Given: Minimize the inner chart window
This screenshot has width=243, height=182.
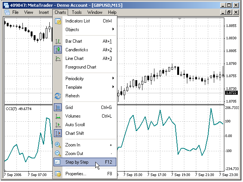Looking at the screenshot, I should coord(223,12).
